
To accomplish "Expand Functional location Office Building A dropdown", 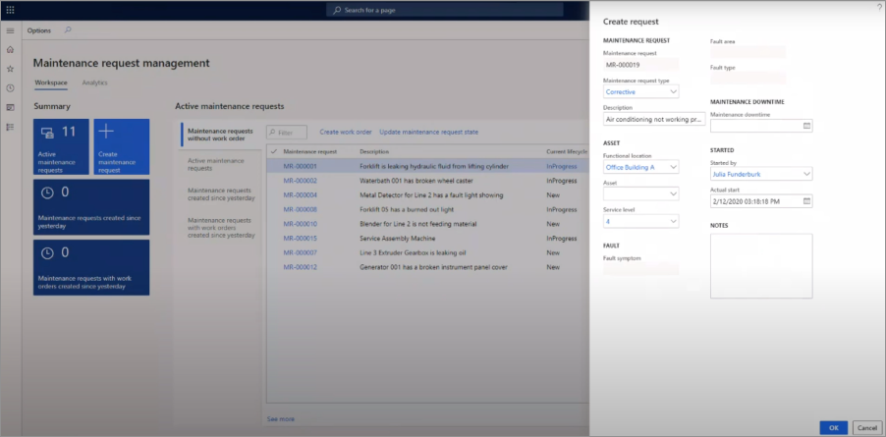I will click(x=673, y=167).
